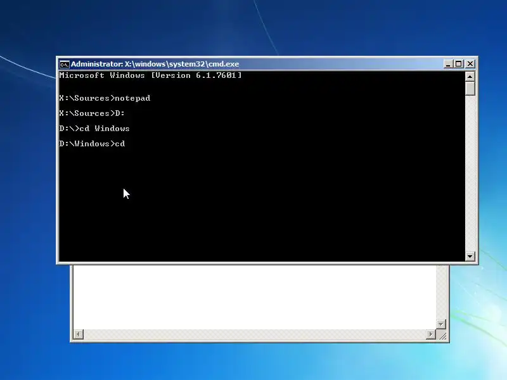This screenshot has height=380, width=507.
Task: Close the Administrator cmd.exe window
Action: (x=470, y=64)
